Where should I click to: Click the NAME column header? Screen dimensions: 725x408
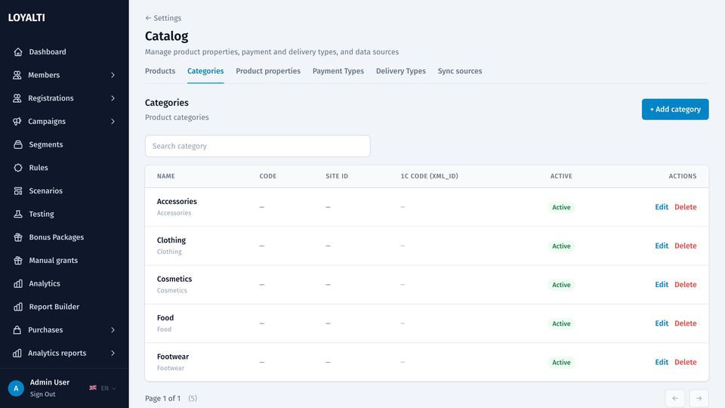[165, 176]
